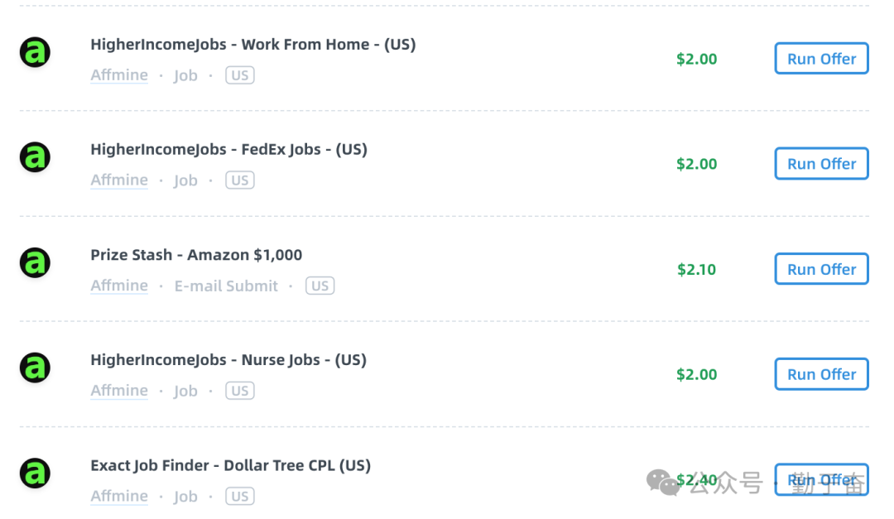894x519 pixels.
Task: Click Affmine logo icon beside Prize Stash offer
Action: (x=35, y=262)
